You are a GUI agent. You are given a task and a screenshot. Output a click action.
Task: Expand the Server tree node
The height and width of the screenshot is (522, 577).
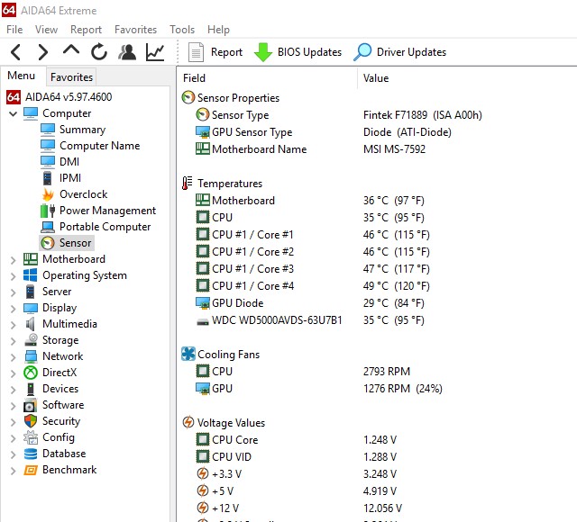[14, 292]
